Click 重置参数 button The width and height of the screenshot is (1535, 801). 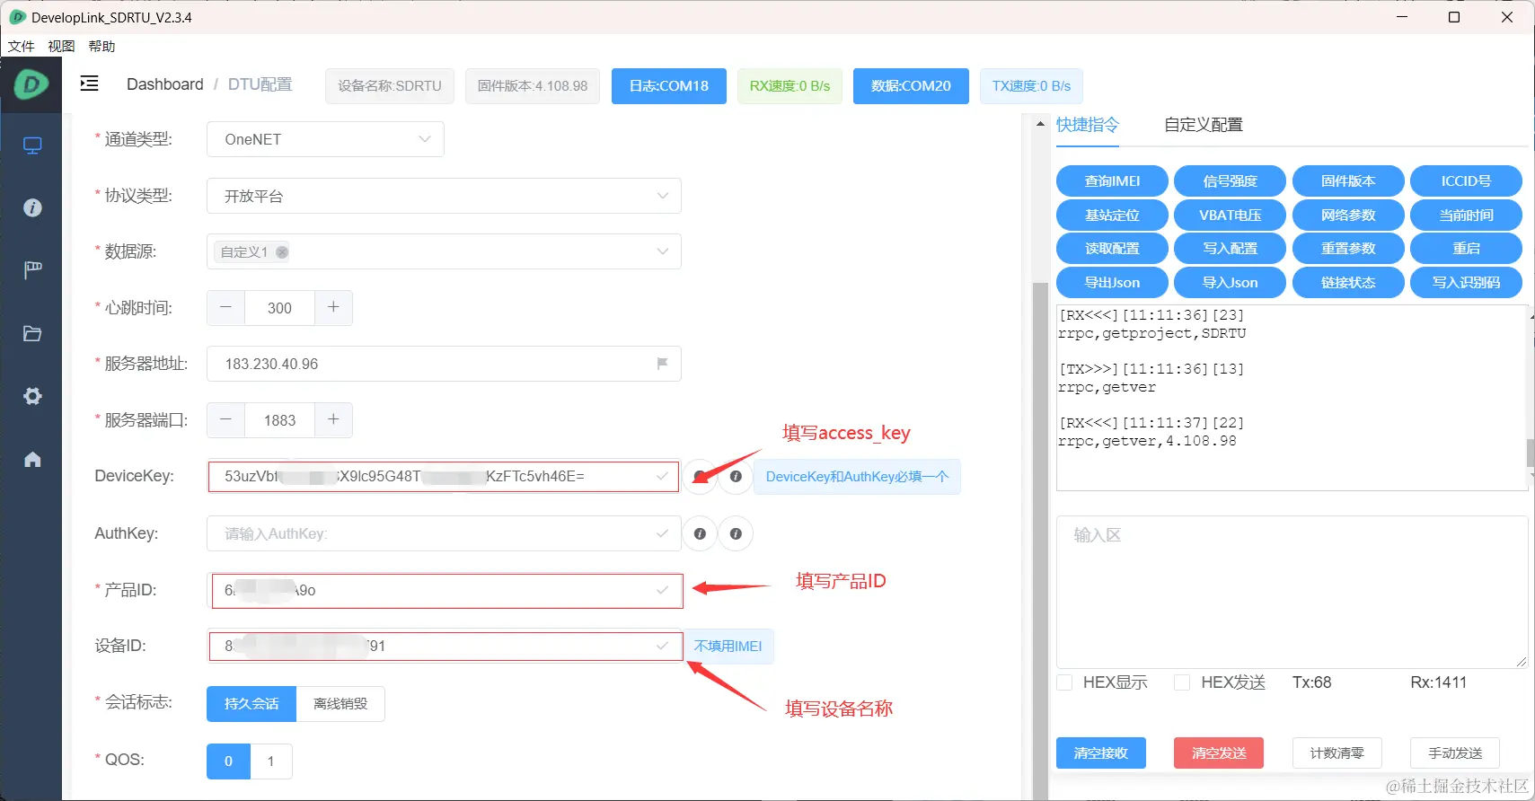[x=1348, y=249]
